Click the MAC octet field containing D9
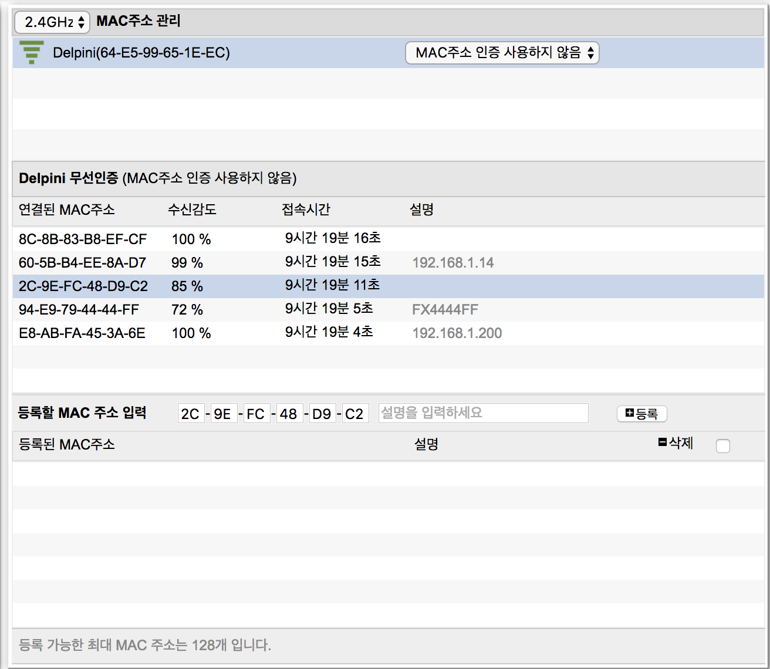Viewport: 770px width, 669px height. (322, 414)
